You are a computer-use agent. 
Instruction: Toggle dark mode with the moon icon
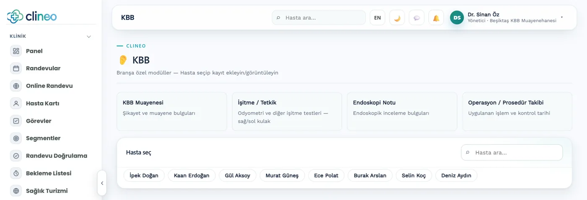[397, 18]
